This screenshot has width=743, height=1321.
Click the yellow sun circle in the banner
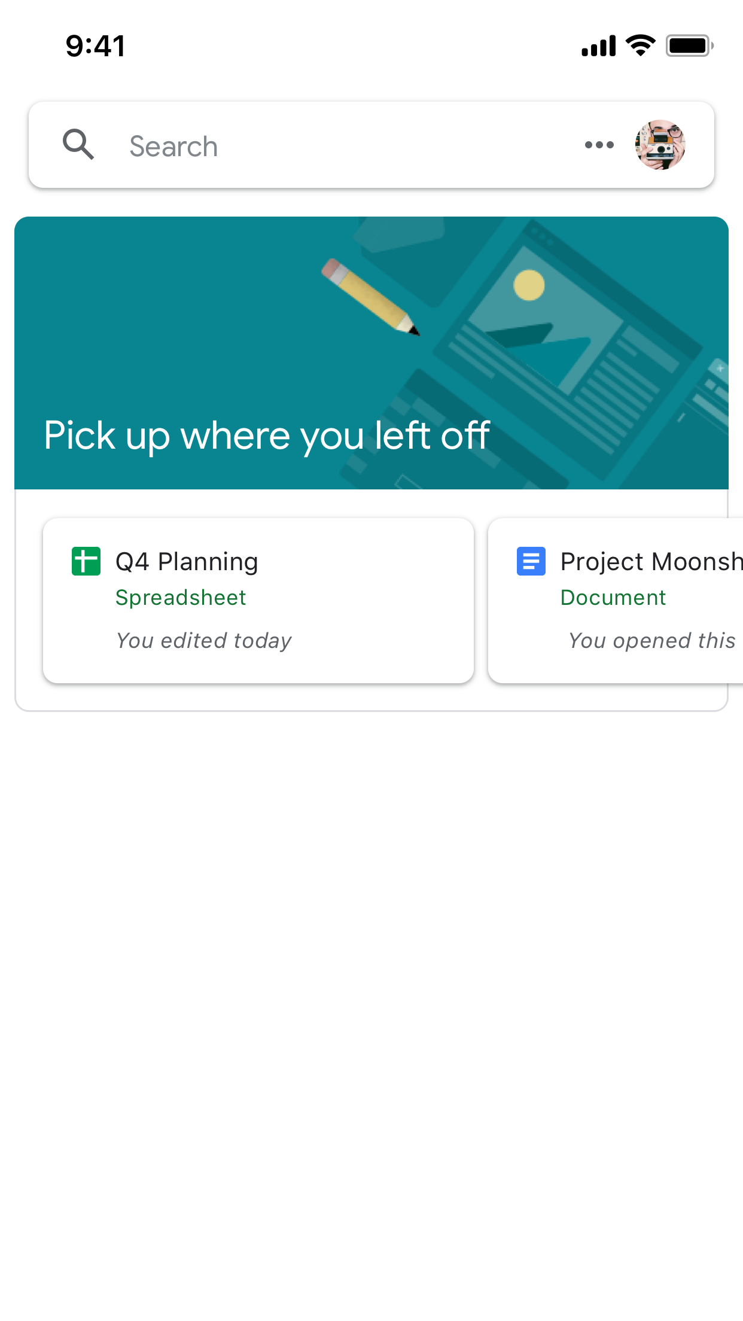click(x=529, y=285)
